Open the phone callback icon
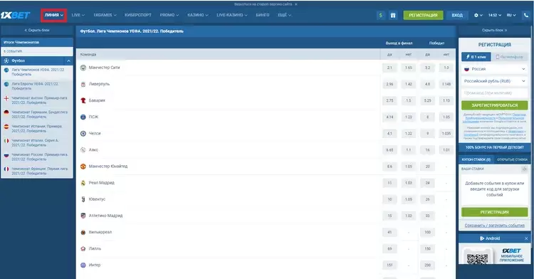Screen dimensions: 534x279 [526, 16]
